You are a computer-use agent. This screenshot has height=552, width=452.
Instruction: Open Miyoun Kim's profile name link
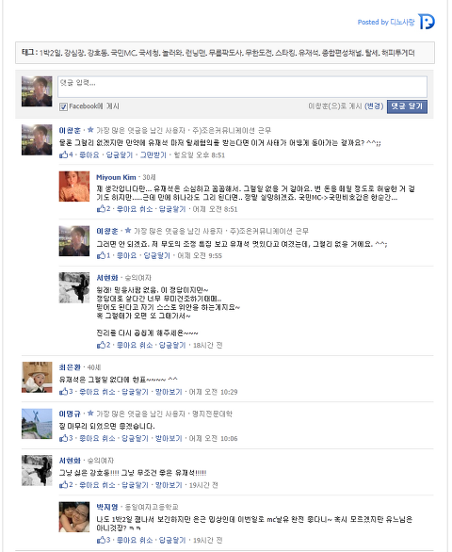[116, 177]
